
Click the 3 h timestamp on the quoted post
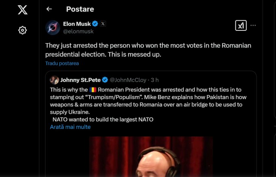coord(155,80)
